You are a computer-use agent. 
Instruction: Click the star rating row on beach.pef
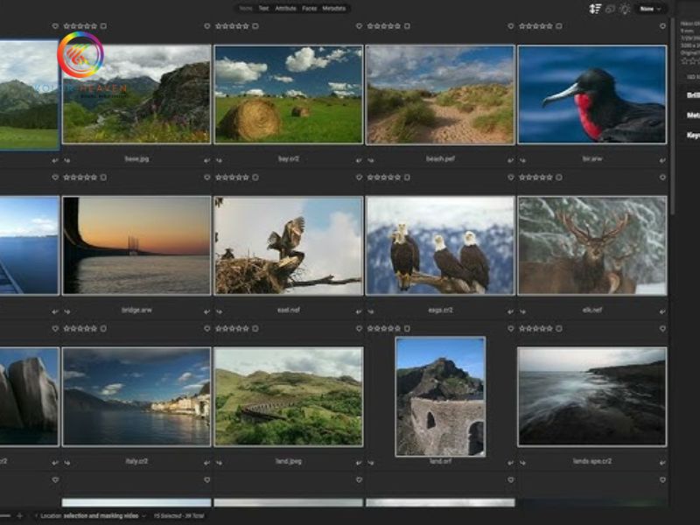coord(383,26)
